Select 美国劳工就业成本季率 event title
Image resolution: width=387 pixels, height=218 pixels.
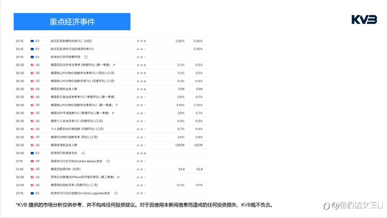[83, 97]
